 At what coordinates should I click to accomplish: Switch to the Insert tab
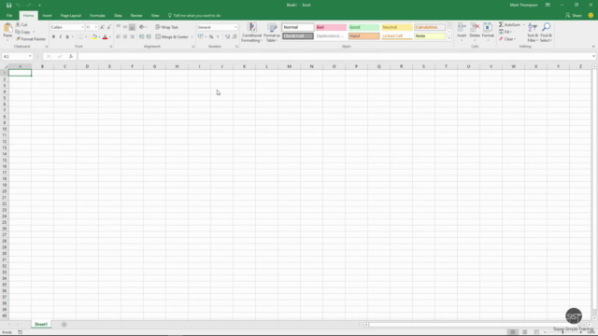click(x=47, y=16)
